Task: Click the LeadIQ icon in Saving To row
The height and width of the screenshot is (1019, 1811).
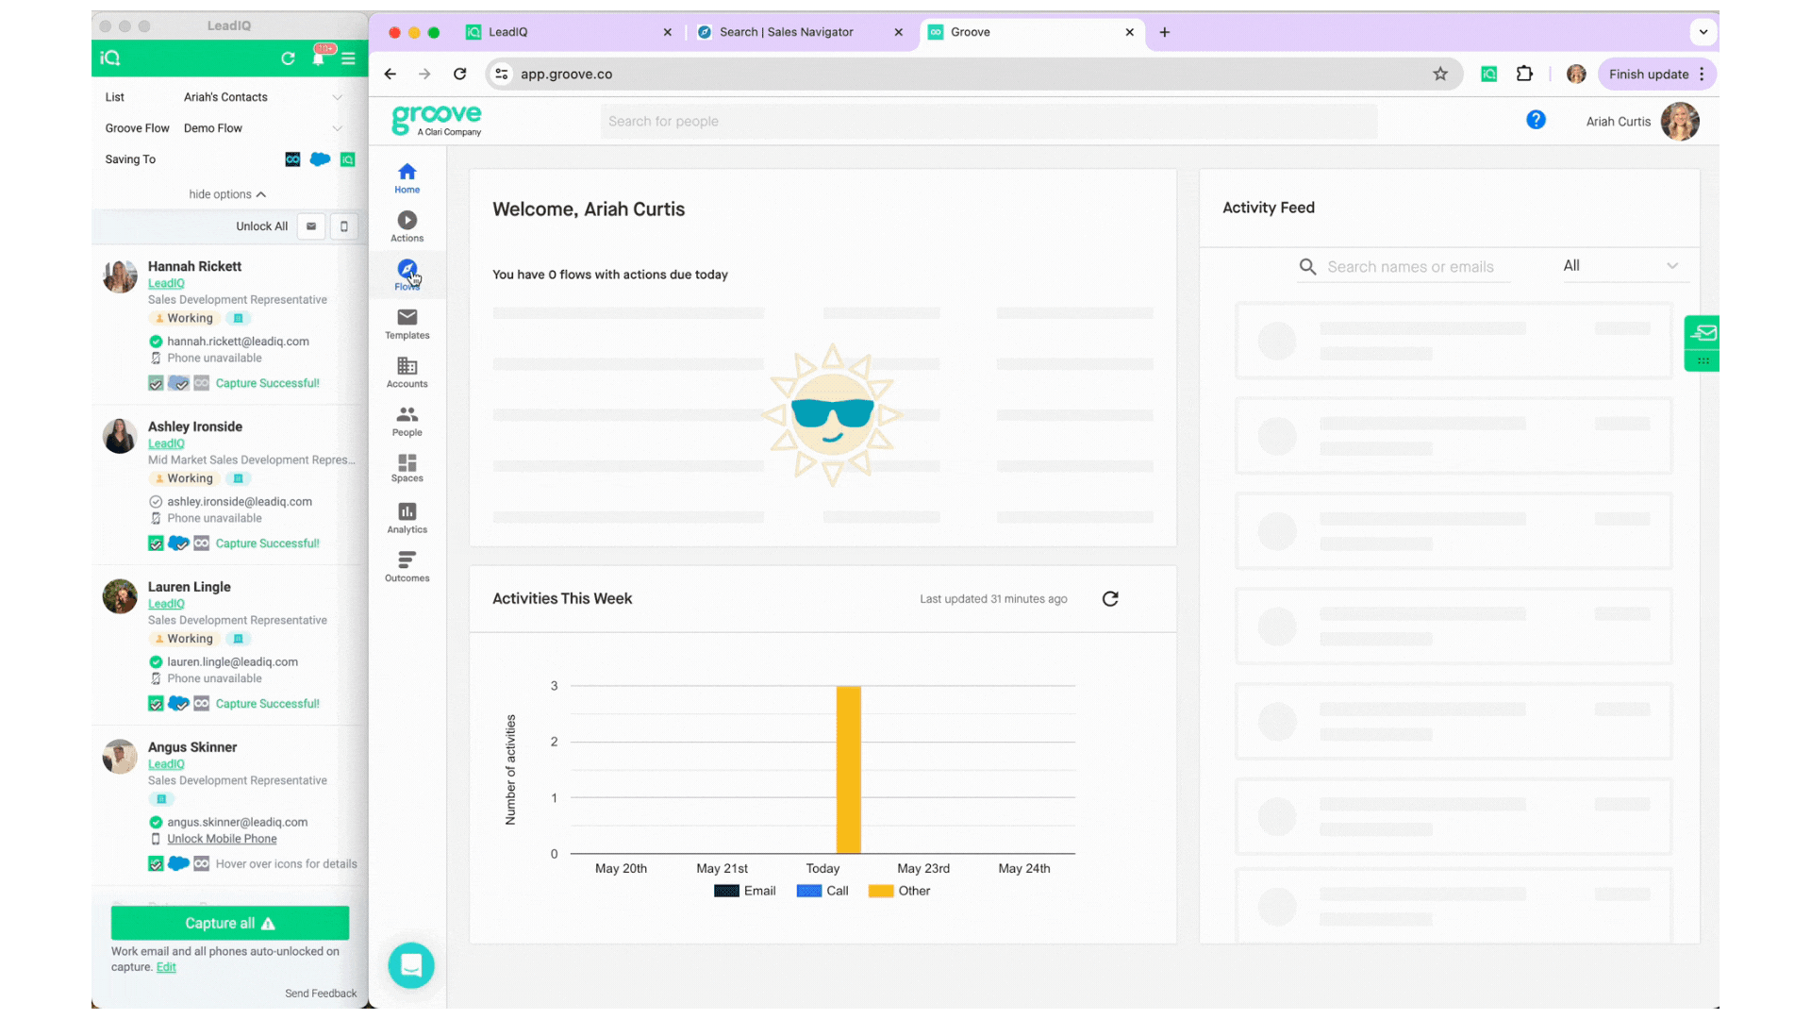Action: tap(348, 159)
